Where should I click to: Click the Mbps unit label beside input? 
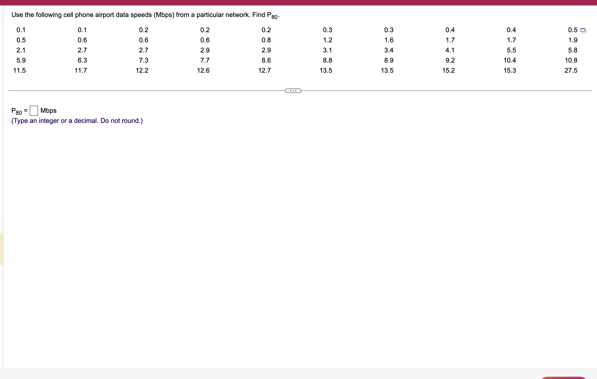coord(48,110)
